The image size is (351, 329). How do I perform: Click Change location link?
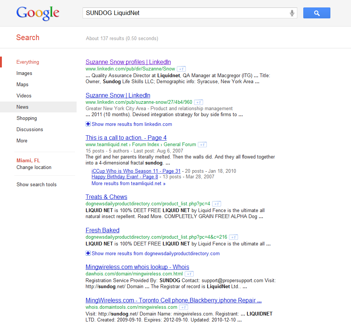coord(34,167)
